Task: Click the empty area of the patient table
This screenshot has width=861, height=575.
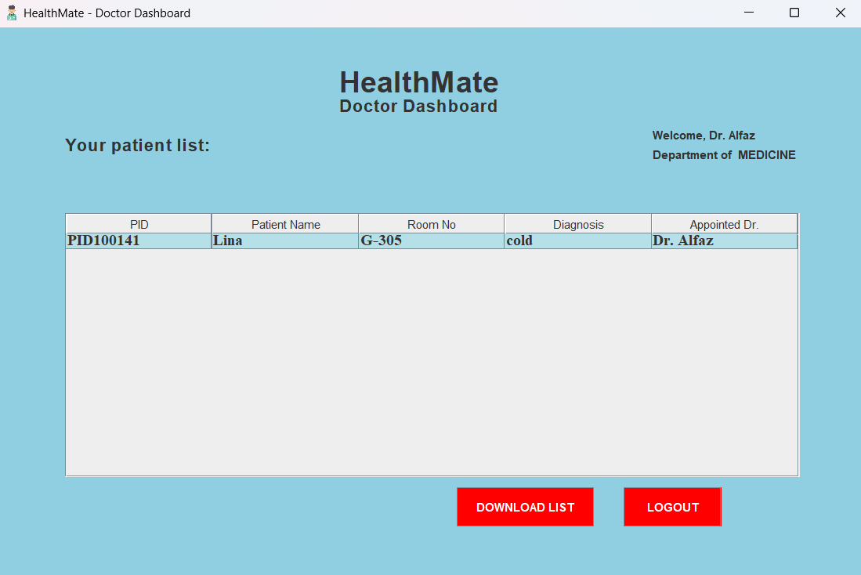Action: [x=431, y=360]
